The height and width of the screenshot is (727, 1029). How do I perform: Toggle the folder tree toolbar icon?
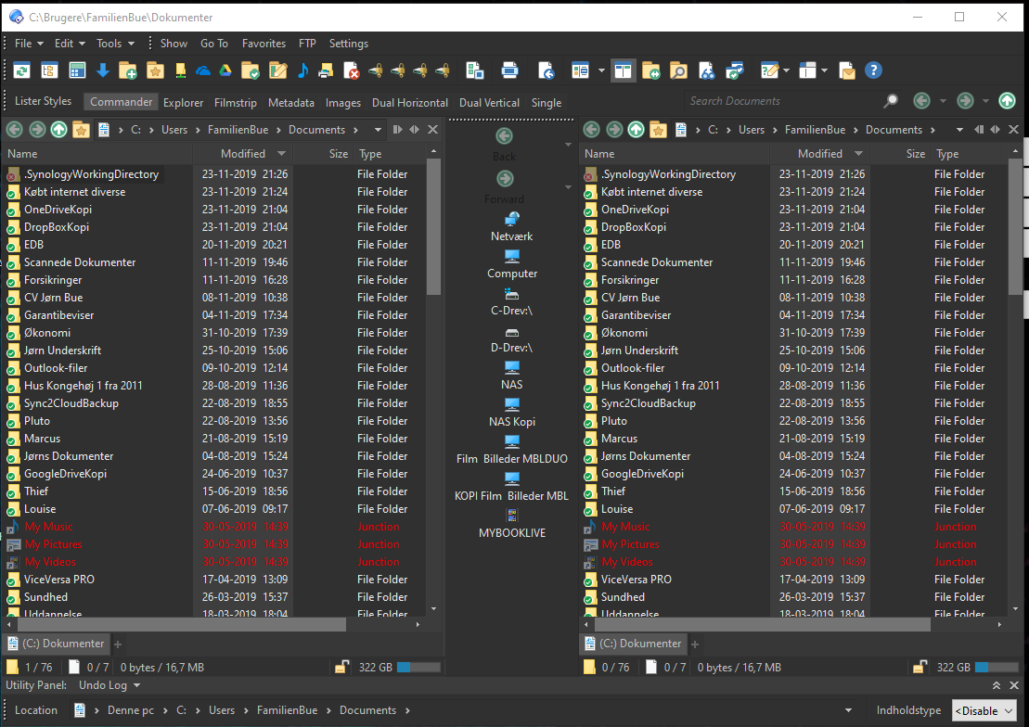[49, 70]
